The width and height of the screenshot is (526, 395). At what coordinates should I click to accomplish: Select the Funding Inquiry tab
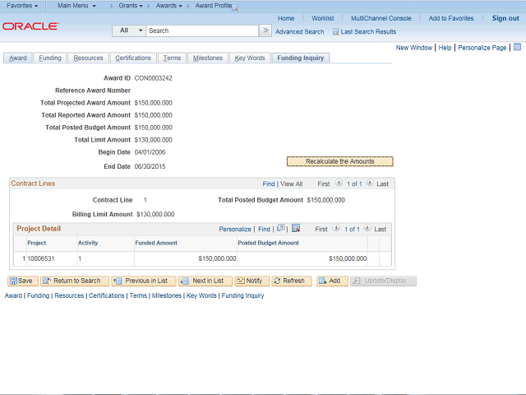(x=301, y=58)
